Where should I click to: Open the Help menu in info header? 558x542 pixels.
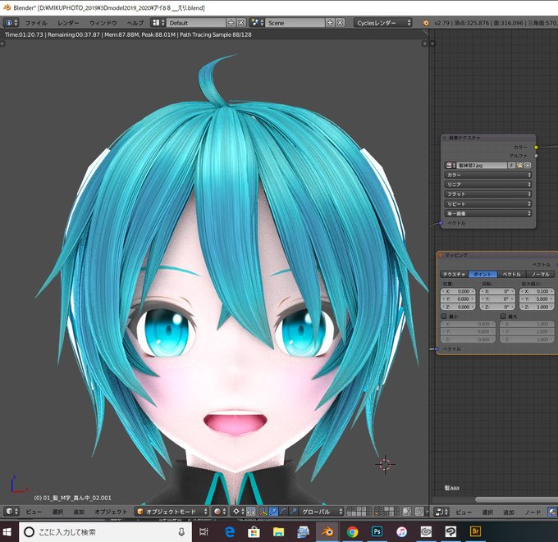pyautogui.click(x=135, y=23)
